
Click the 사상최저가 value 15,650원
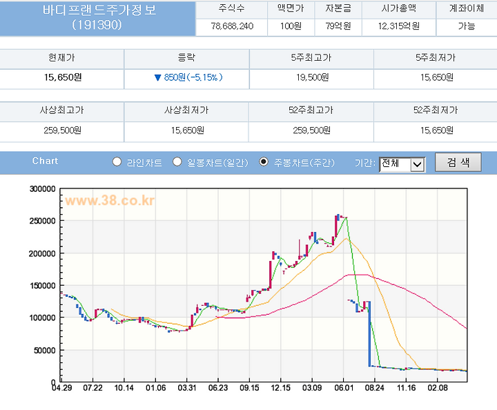click(x=188, y=130)
